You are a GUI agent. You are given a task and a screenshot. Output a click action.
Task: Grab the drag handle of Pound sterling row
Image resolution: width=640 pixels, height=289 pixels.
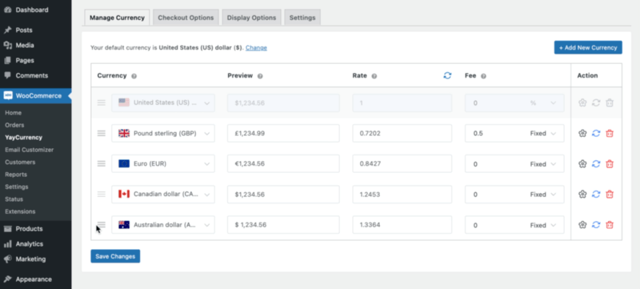pyautogui.click(x=102, y=133)
